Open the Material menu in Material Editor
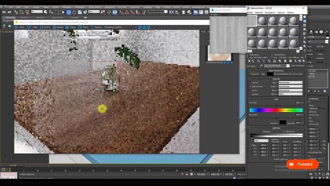 point(259,12)
